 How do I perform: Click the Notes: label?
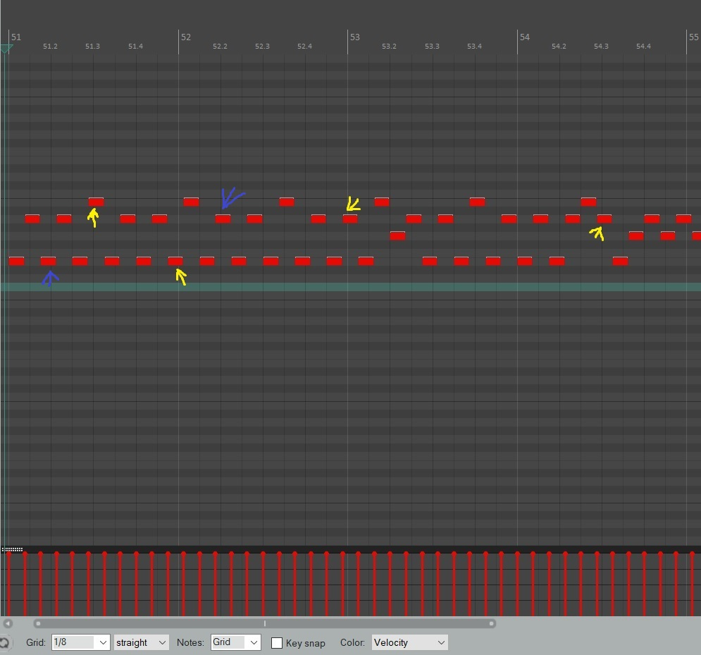point(190,642)
